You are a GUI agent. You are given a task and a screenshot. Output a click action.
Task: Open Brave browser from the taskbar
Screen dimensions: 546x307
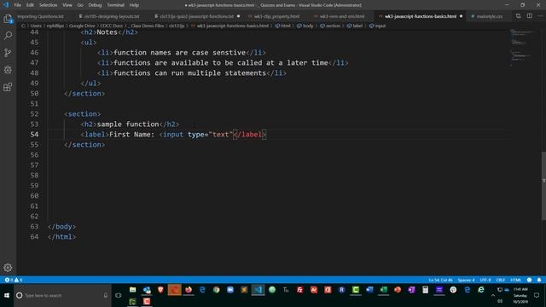coord(160,290)
